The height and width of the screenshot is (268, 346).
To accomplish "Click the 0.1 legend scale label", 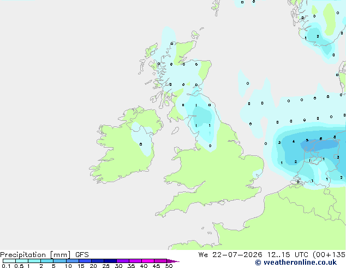I will [6, 266].
